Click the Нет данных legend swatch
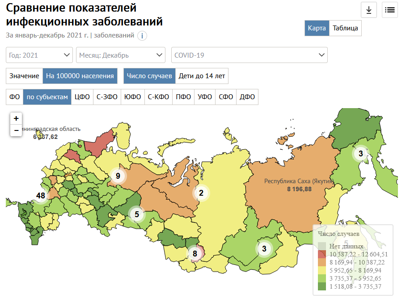Screen dimensions: 406x298 [322, 246]
